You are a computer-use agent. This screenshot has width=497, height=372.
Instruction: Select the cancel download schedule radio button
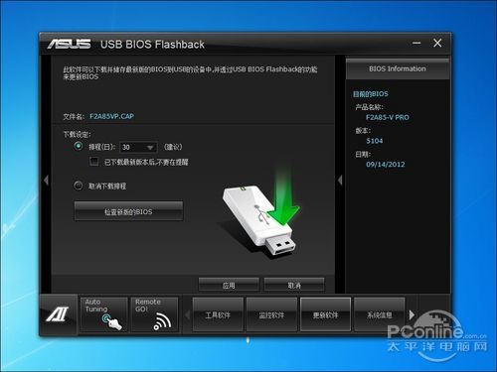(x=79, y=186)
